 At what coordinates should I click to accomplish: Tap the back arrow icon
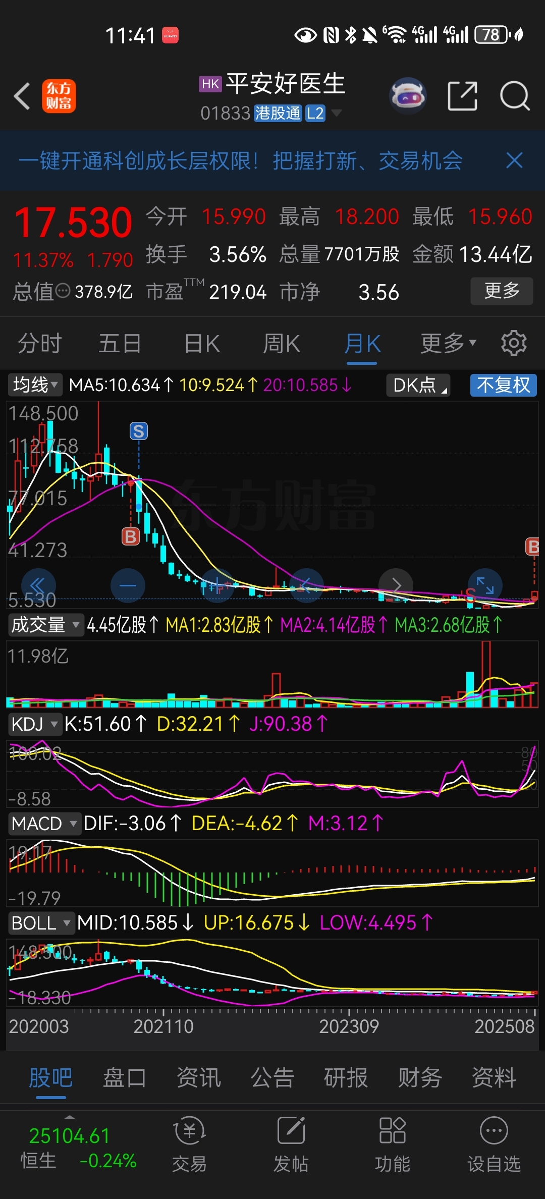tap(22, 96)
